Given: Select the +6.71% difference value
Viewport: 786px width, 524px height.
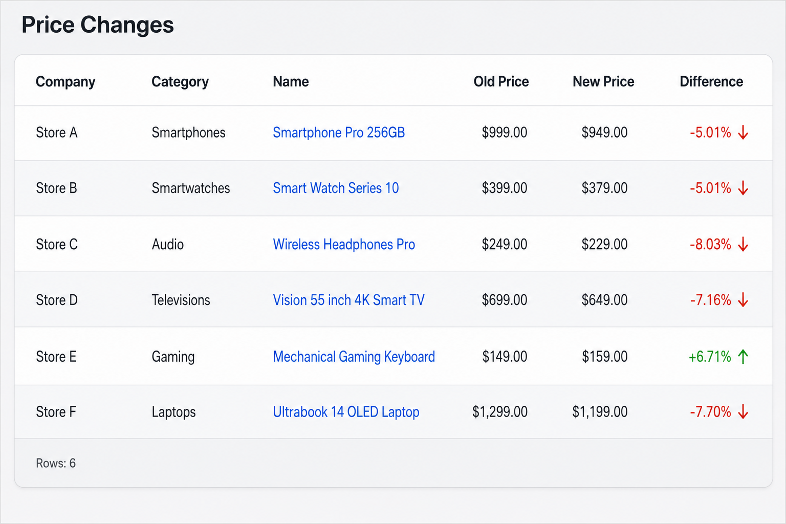Looking at the screenshot, I should pos(710,357).
